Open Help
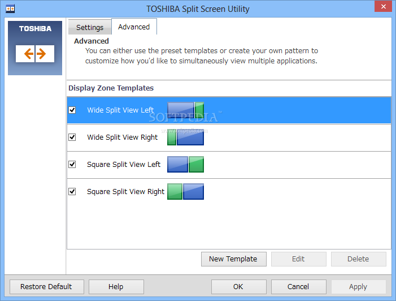Viewport: 396px width, 301px height. (116, 287)
